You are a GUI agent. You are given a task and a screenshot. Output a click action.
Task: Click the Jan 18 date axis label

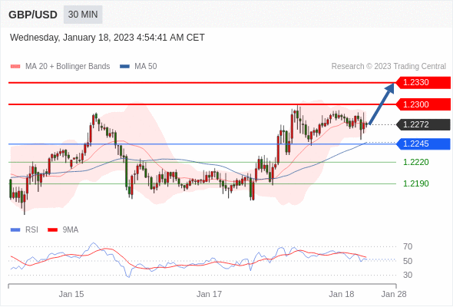point(341,294)
